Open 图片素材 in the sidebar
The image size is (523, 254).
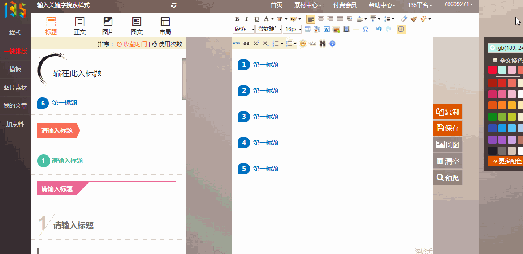(15, 87)
